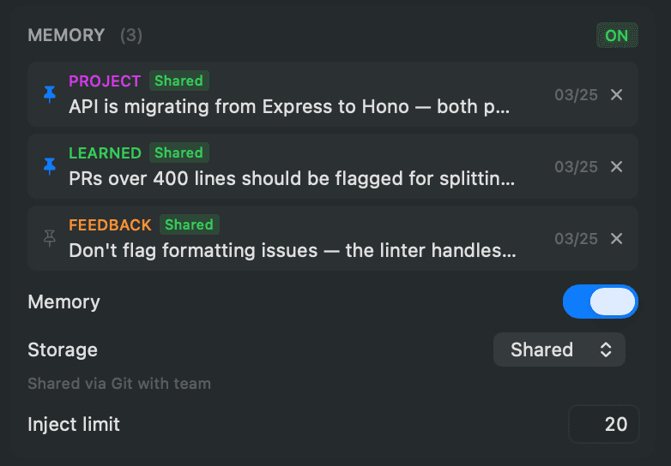Open the API migrating memory text
The image size is (671, 466).
pyautogui.click(x=289, y=107)
